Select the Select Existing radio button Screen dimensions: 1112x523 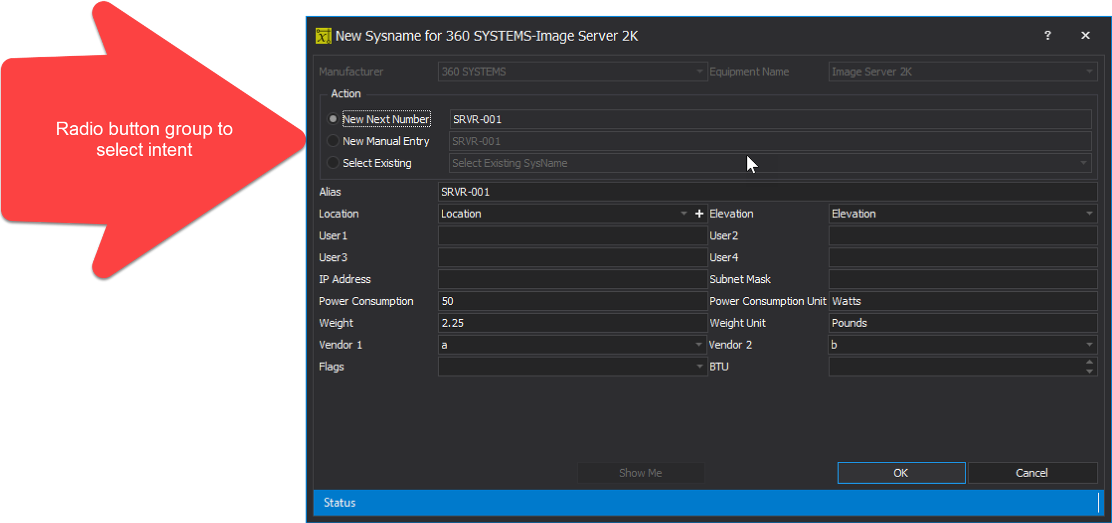click(333, 163)
